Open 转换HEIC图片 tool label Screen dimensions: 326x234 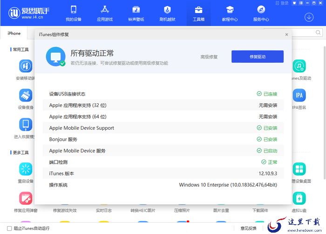coord(143,210)
